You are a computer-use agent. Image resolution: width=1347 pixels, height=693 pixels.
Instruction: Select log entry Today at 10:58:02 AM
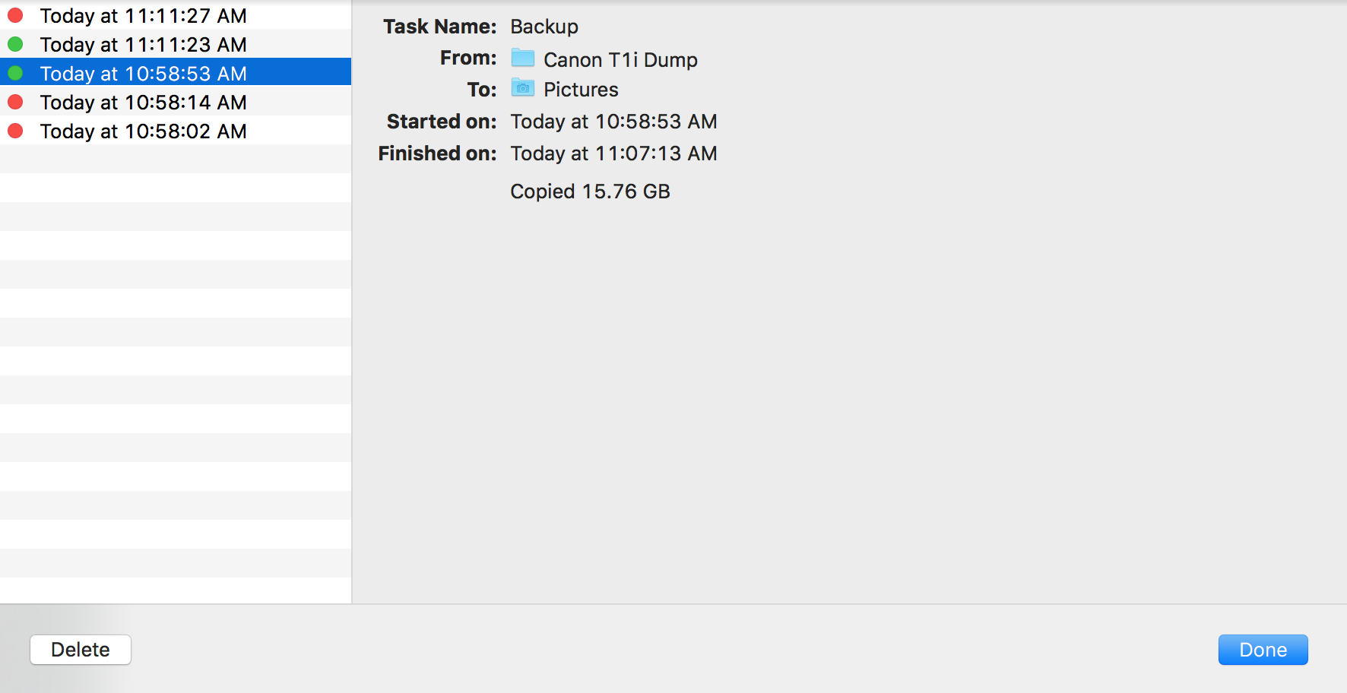(x=176, y=131)
